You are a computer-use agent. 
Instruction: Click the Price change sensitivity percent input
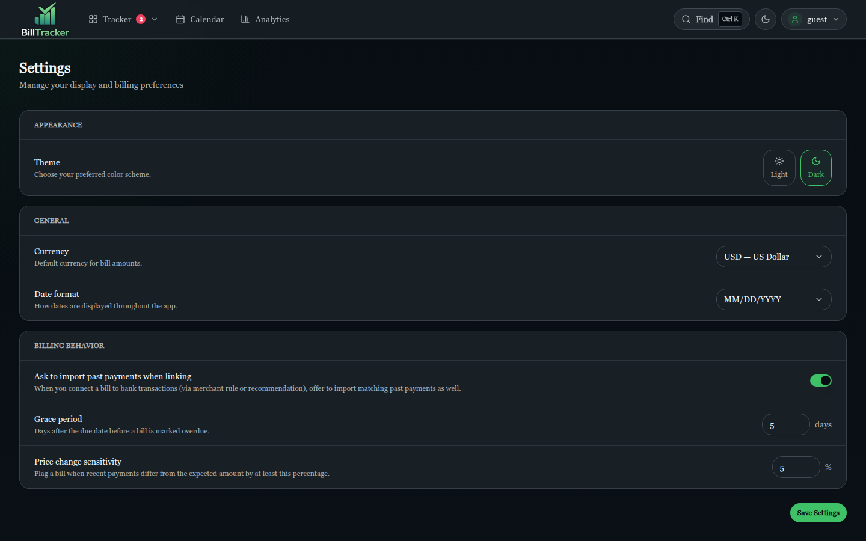pyautogui.click(x=796, y=467)
